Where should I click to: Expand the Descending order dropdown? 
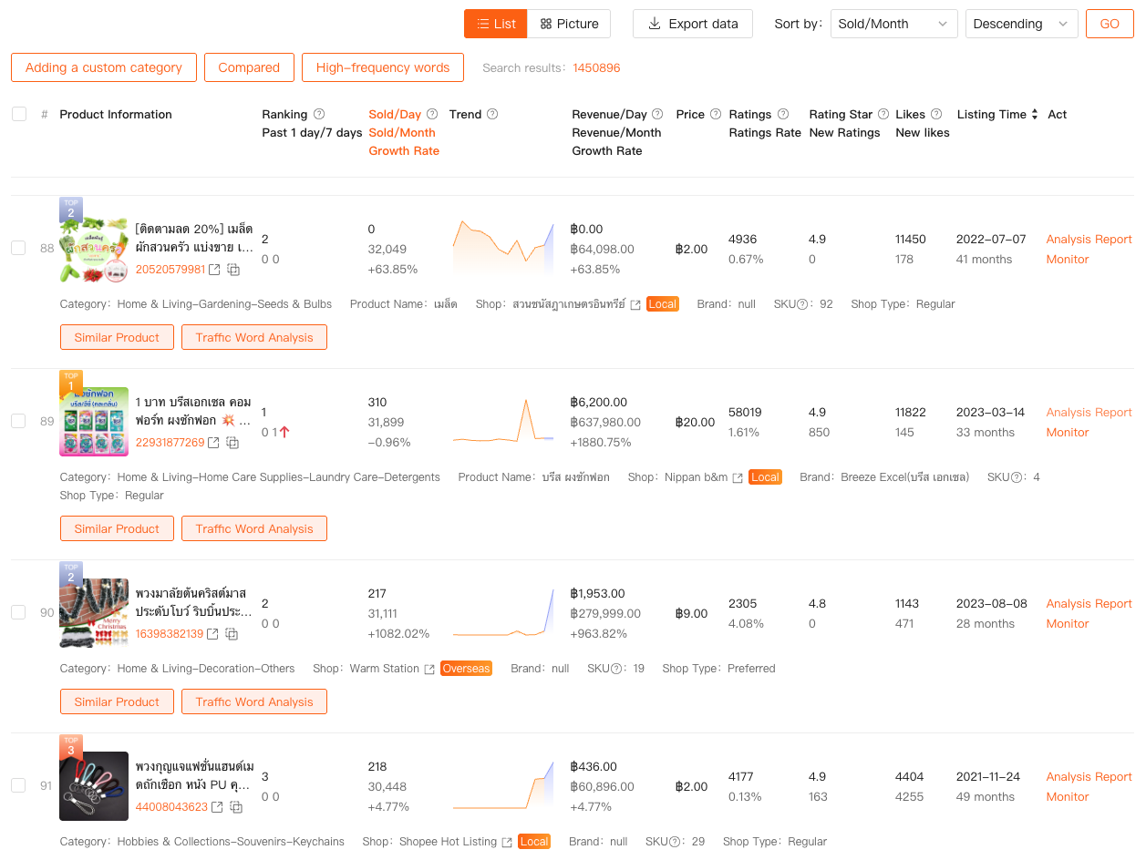[x=1021, y=24]
